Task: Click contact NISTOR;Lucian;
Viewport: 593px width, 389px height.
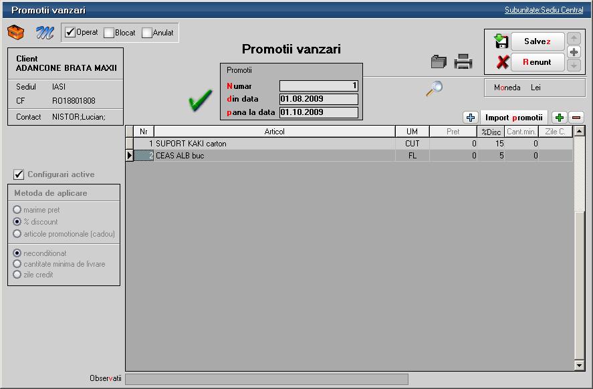Action: 79,117
